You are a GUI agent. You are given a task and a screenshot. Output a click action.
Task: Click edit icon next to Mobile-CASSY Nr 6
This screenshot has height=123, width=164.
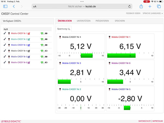click(29, 63)
